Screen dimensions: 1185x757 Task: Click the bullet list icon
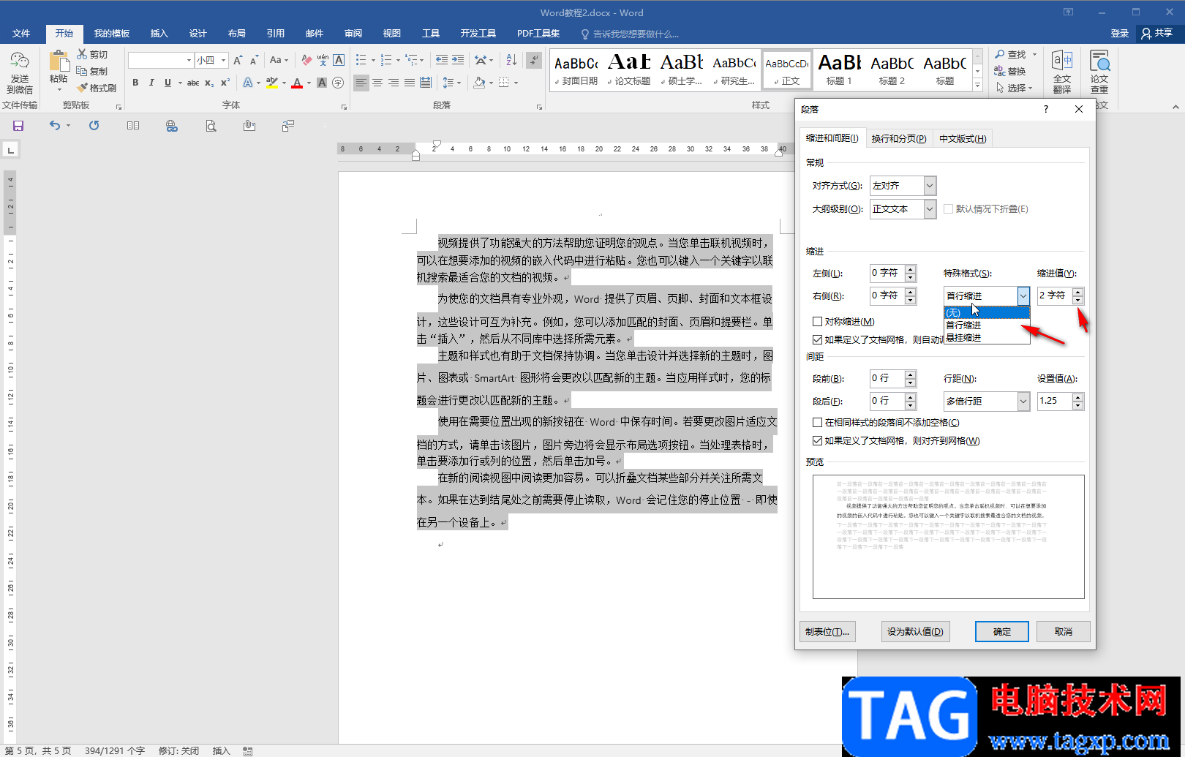coord(361,60)
